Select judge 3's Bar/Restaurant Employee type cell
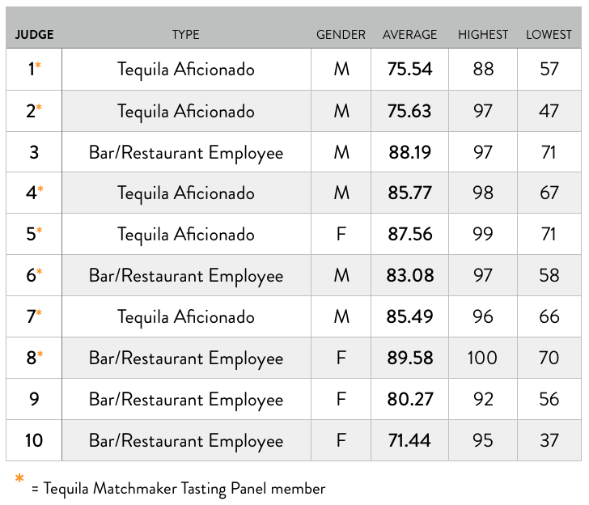Screen dimensions: 589x505 tap(186, 152)
